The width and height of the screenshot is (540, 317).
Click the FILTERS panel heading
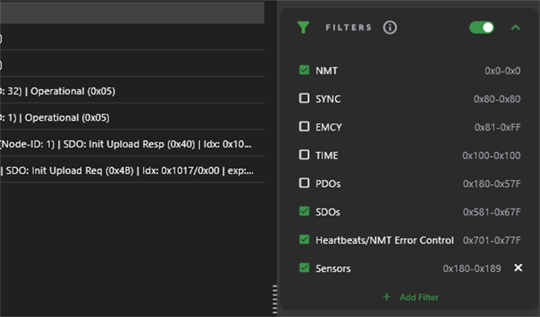pos(348,27)
